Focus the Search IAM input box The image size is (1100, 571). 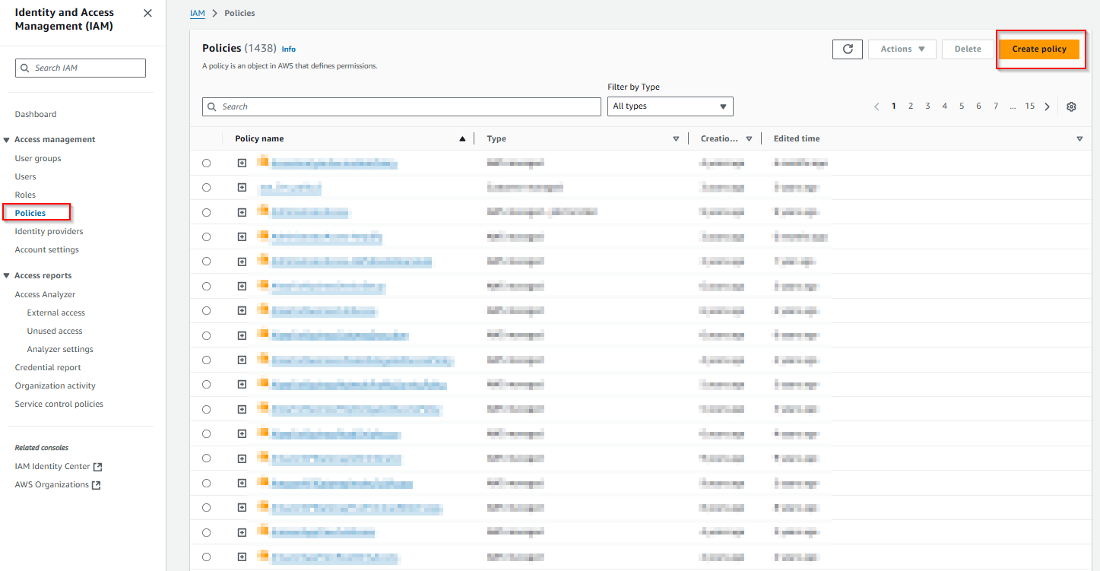pos(81,68)
